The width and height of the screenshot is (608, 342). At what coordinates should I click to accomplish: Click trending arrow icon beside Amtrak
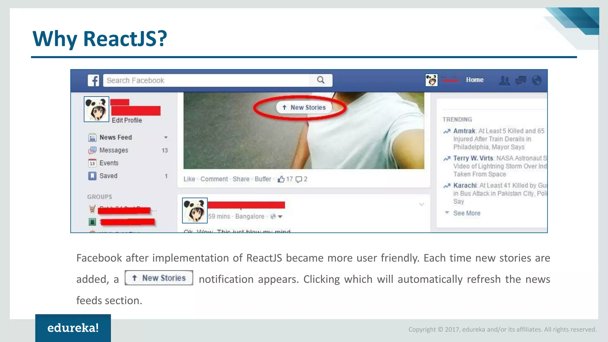tap(447, 131)
